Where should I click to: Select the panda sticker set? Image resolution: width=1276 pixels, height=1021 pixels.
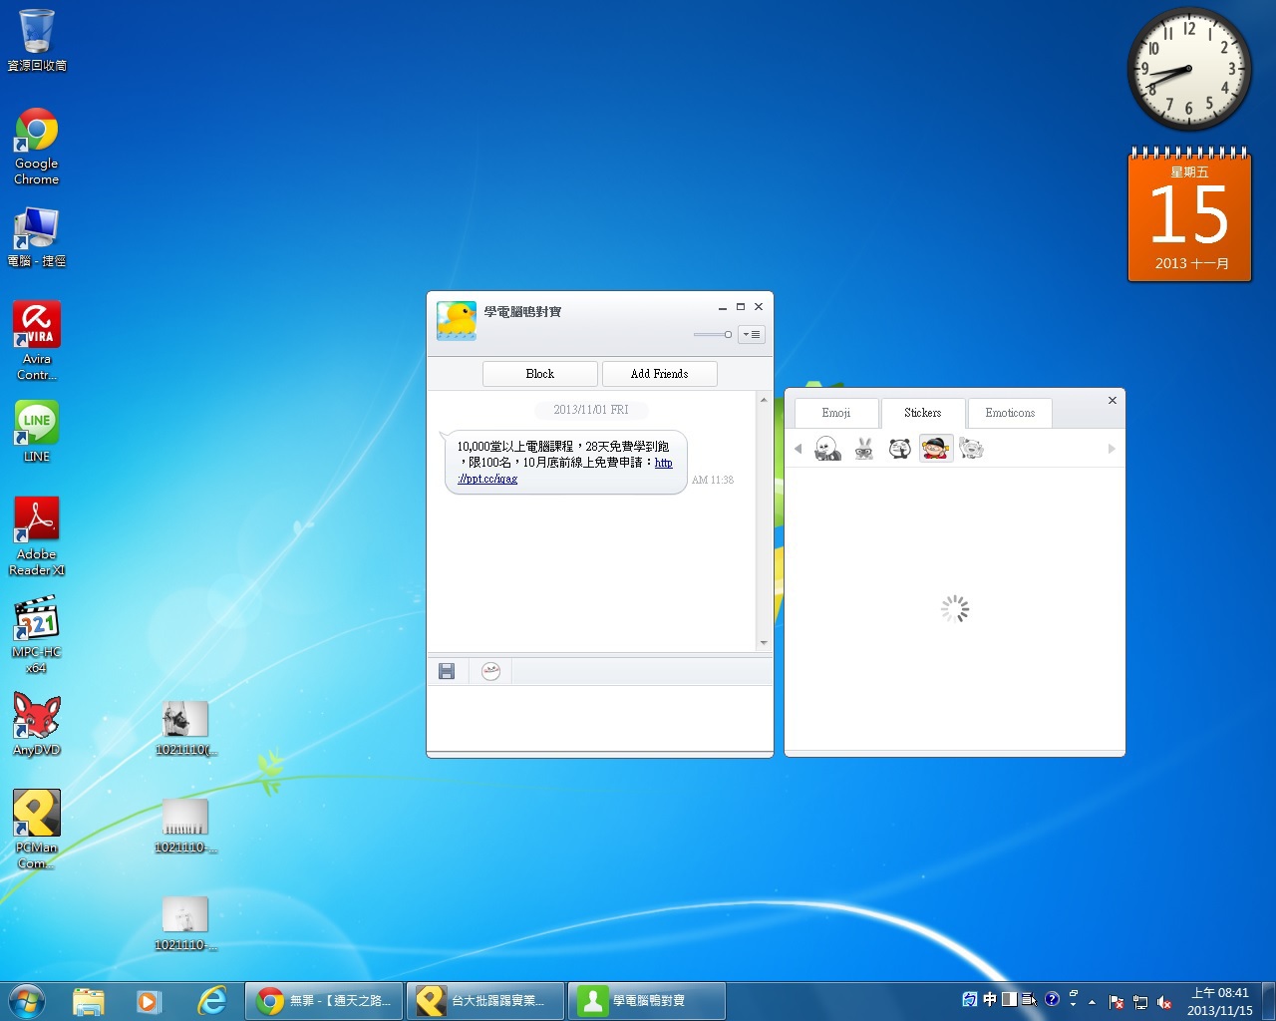[x=899, y=449]
